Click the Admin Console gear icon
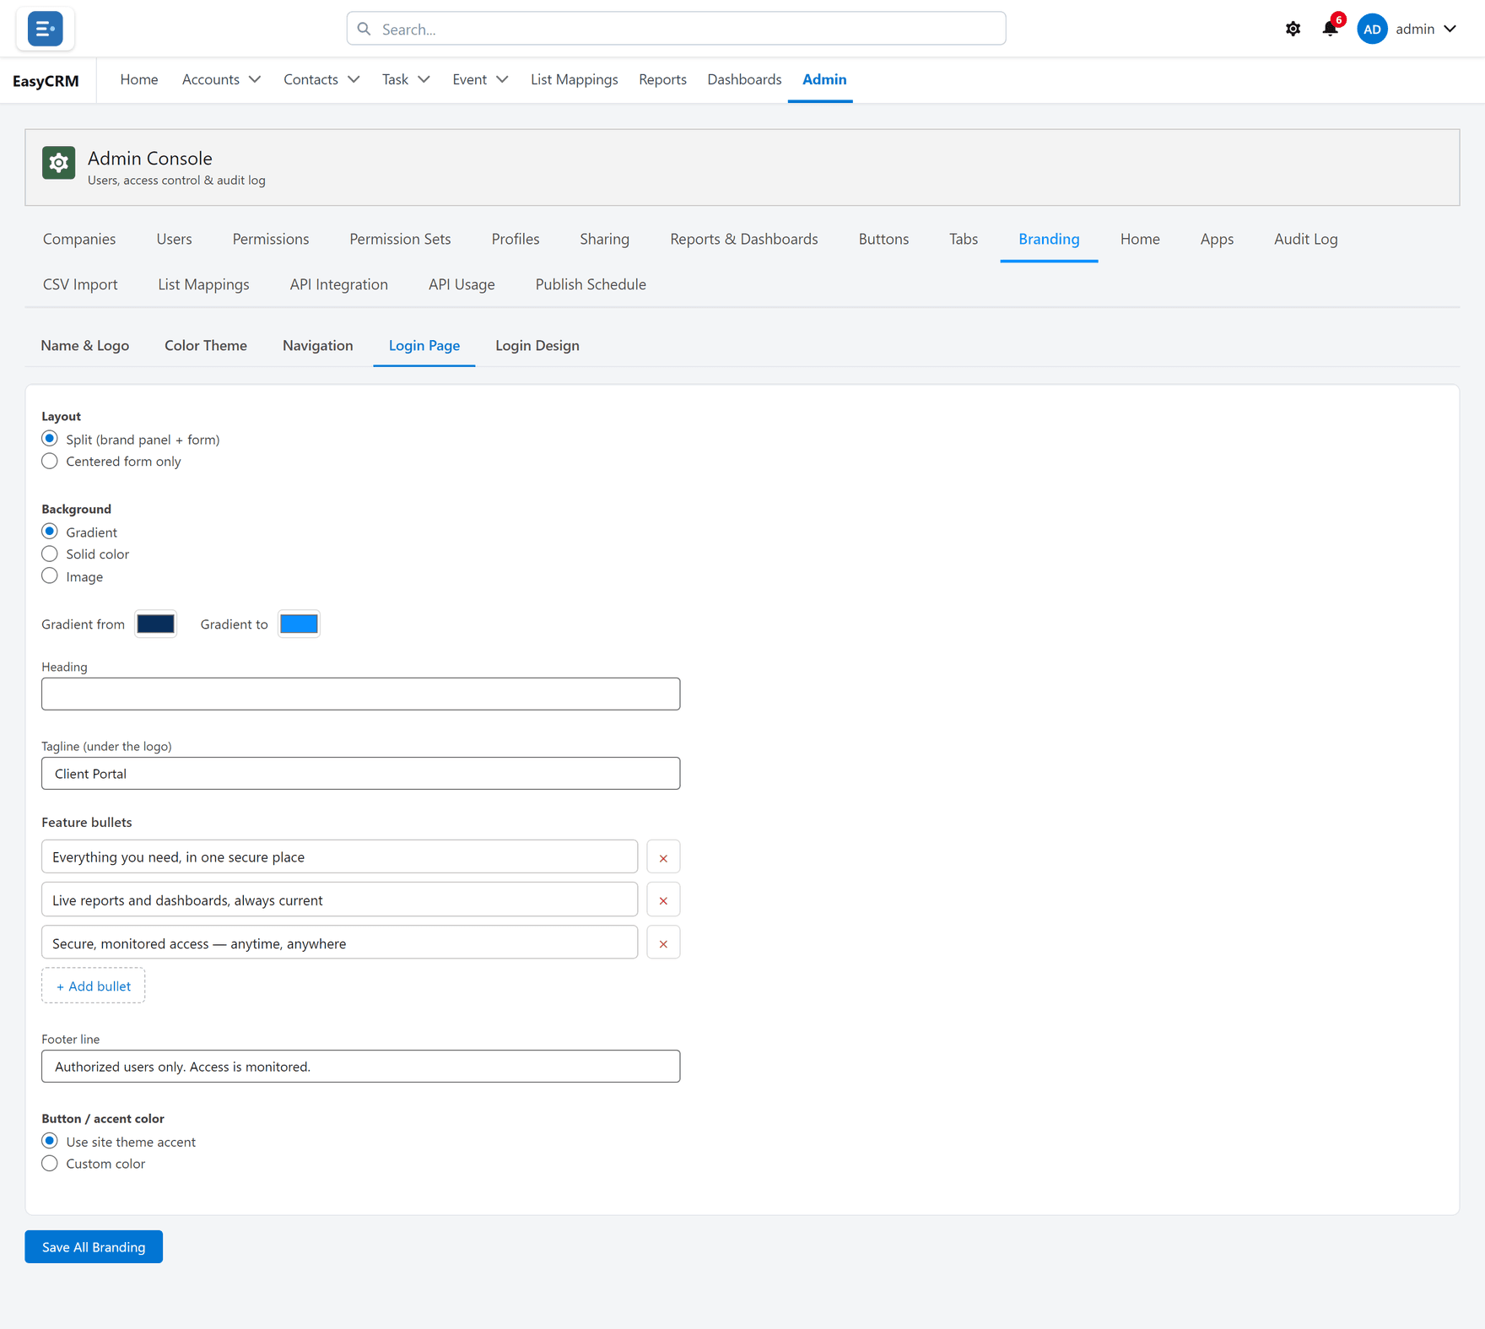This screenshot has width=1485, height=1329. 58,163
